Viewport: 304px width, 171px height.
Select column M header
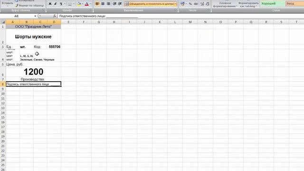190,22
